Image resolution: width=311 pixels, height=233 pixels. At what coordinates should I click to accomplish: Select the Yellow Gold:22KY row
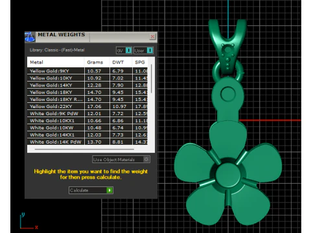[x=87, y=107]
